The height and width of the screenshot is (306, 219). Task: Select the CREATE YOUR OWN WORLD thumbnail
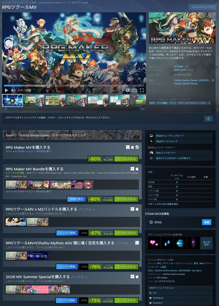coord(55,100)
